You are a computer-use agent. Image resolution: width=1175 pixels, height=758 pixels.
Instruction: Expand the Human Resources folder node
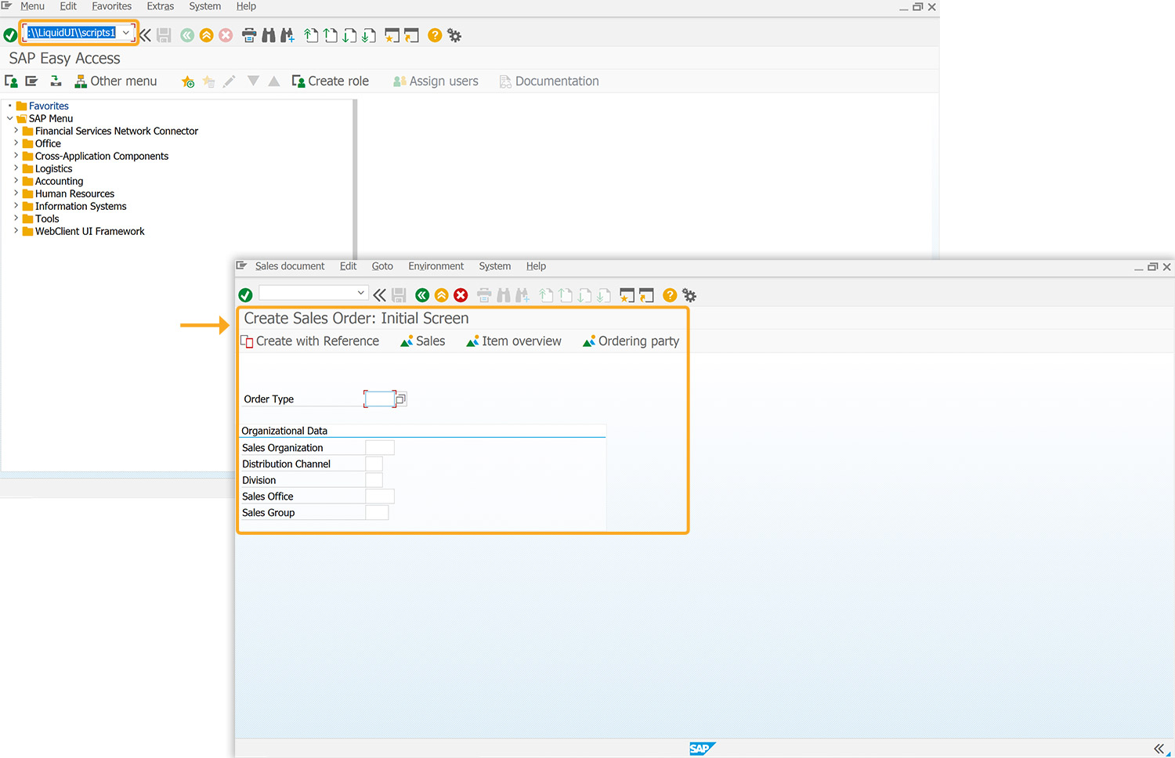coord(16,193)
